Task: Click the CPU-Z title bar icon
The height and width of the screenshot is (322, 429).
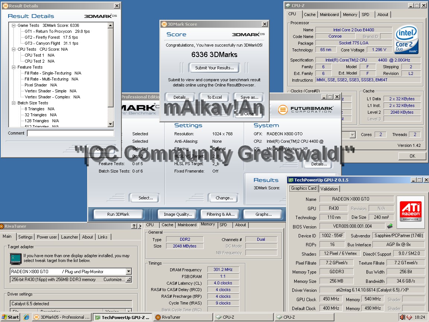Action: click(288, 6)
